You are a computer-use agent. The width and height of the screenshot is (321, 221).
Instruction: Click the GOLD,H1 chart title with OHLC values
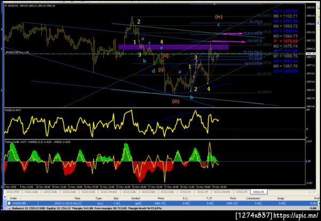[32, 6]
